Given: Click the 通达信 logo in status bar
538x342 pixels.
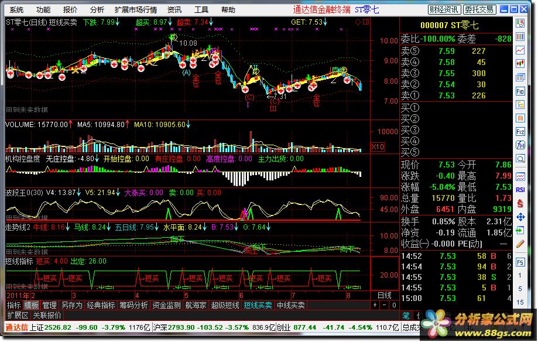Looking at the screenshot, I should coord(16,327).
